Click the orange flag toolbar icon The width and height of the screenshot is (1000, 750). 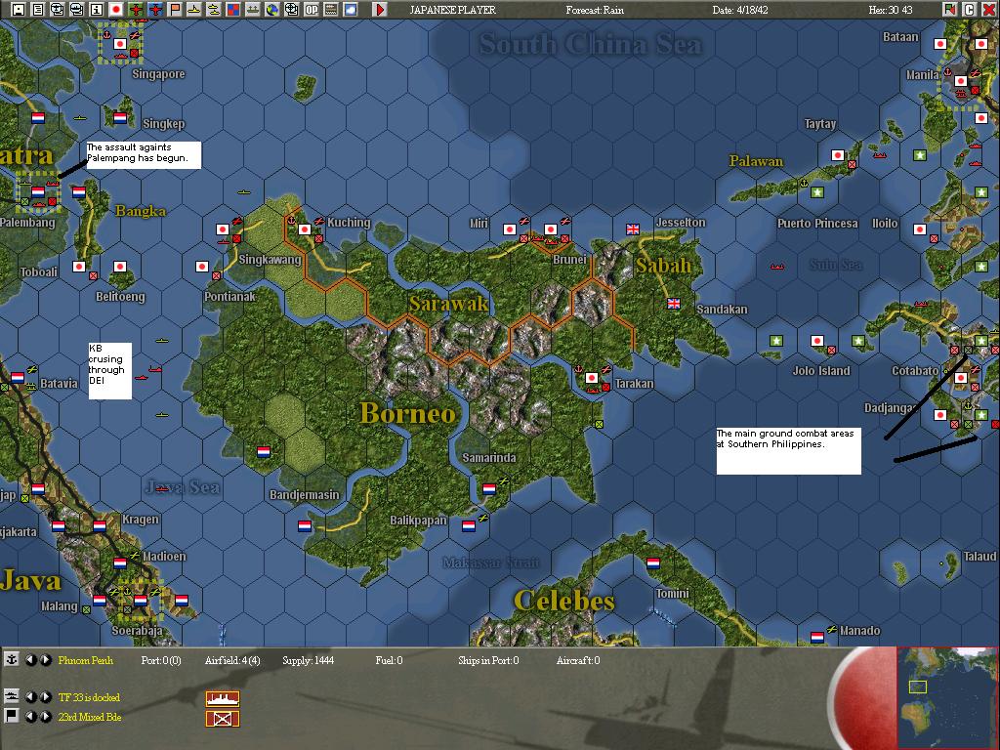click(x=175, y=10)
